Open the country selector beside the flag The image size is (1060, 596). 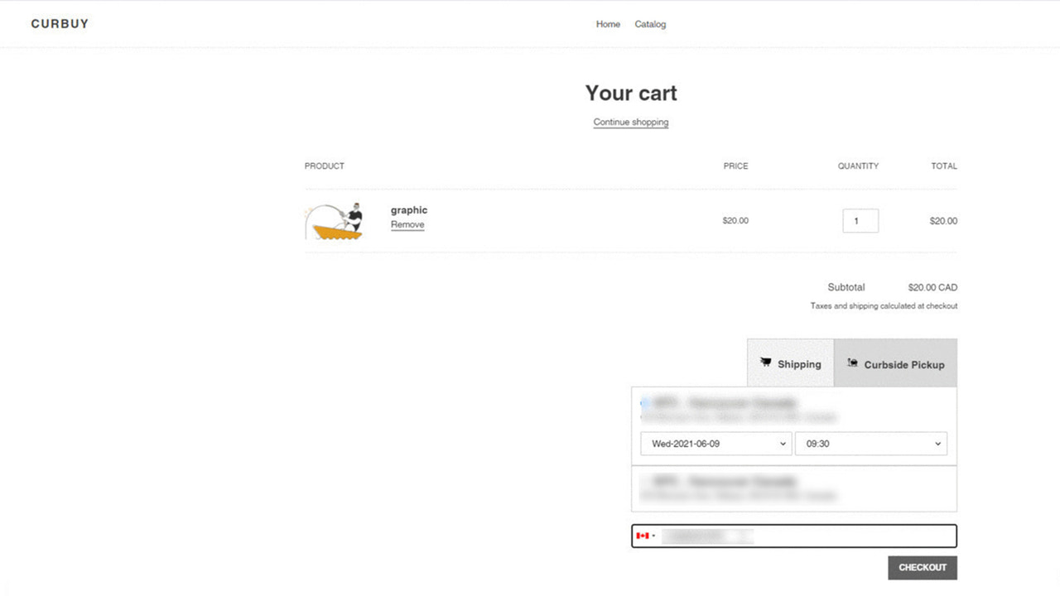coord(654,536)
